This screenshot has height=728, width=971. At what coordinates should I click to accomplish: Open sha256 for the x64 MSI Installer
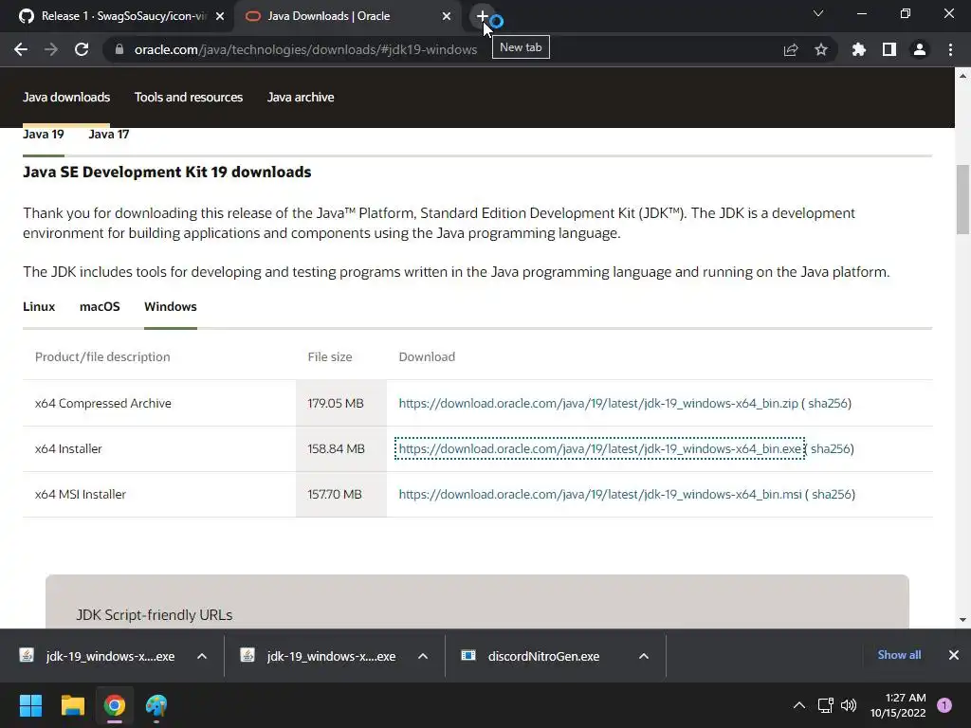[x=832, y=494]
